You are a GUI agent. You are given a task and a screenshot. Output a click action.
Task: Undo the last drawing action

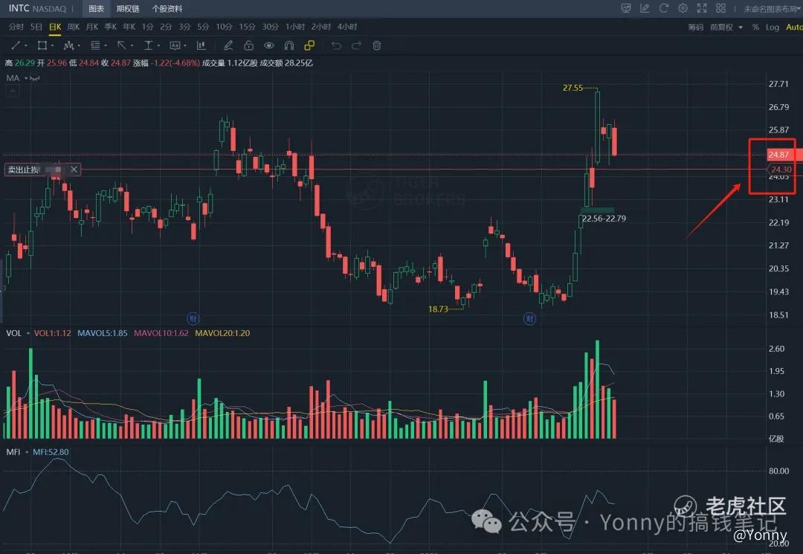[x=336, y=45]
